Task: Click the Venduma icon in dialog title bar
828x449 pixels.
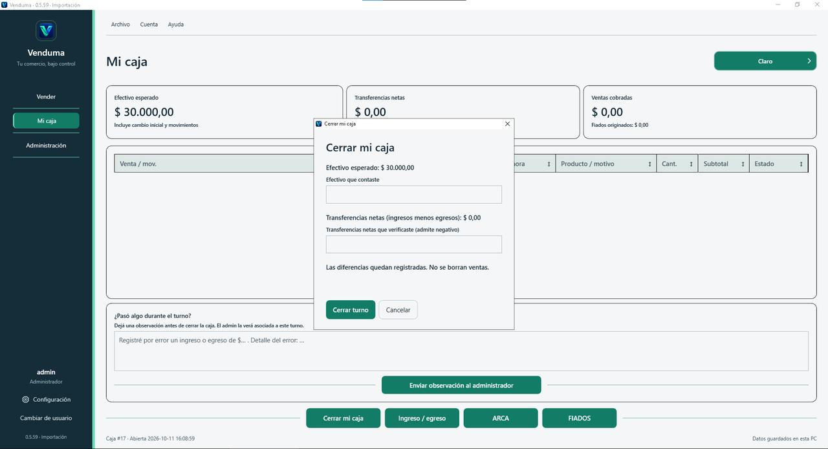Action: 318,124
